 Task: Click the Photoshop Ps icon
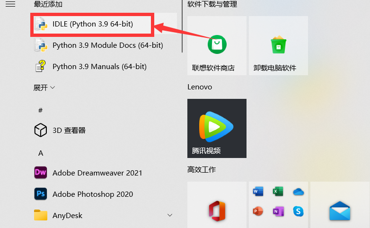click(x=41, y=194)
